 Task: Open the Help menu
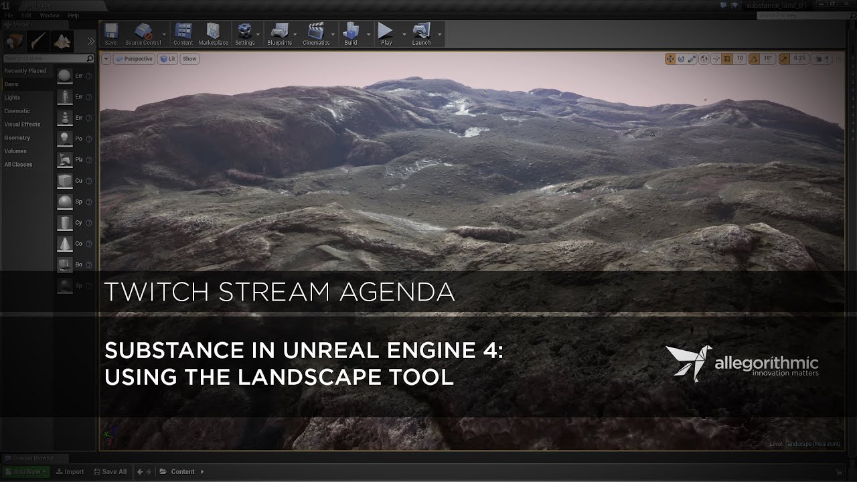pyautogui.click(x=74, y=15)
